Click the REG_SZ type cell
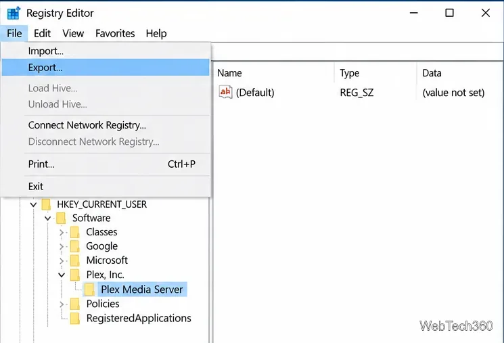This screenshot has height=343, width=504. (x=357, y=93)
